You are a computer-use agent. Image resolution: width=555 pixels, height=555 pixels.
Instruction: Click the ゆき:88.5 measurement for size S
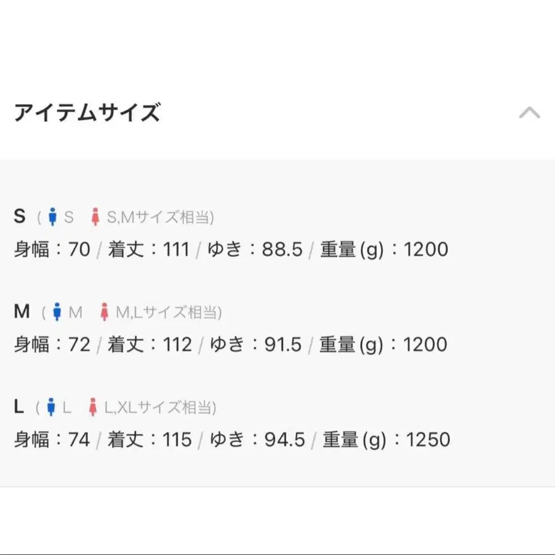click(255, 249)
